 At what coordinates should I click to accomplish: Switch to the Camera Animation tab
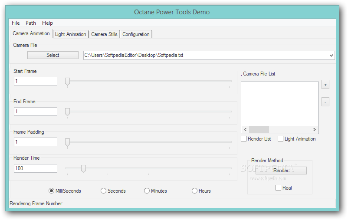(x=31, y=33)
